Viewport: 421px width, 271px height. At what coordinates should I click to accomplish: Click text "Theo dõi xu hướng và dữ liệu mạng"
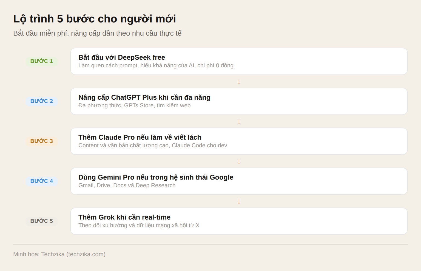[x=124, y=225]
